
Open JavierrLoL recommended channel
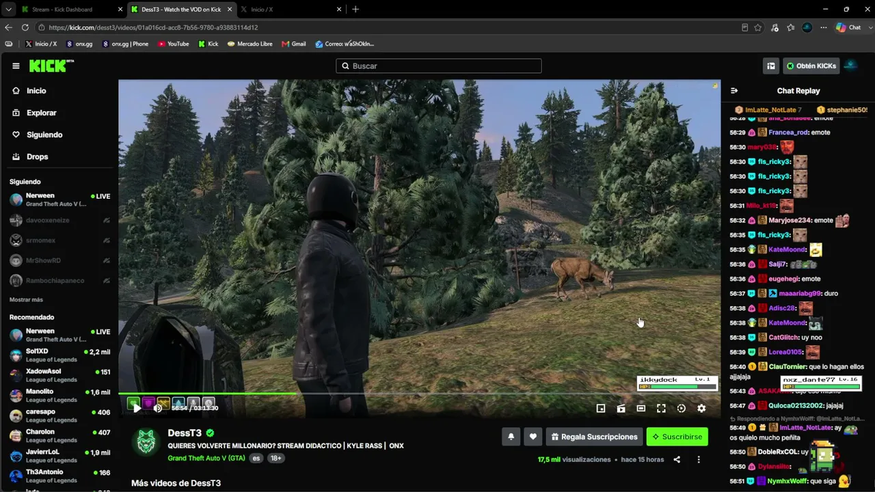pos(59,456)
